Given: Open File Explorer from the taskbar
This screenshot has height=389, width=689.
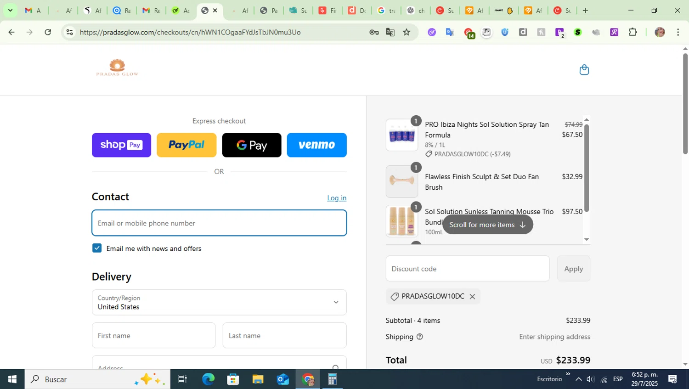Looking at the screenshot, I should click(258, 379).
